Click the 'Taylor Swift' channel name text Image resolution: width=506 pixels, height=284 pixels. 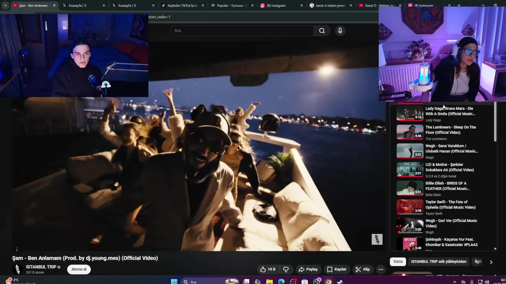(434, 214)
